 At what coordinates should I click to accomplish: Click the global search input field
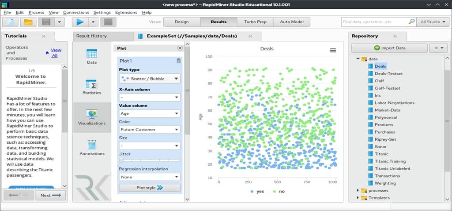tap(374, 22)
